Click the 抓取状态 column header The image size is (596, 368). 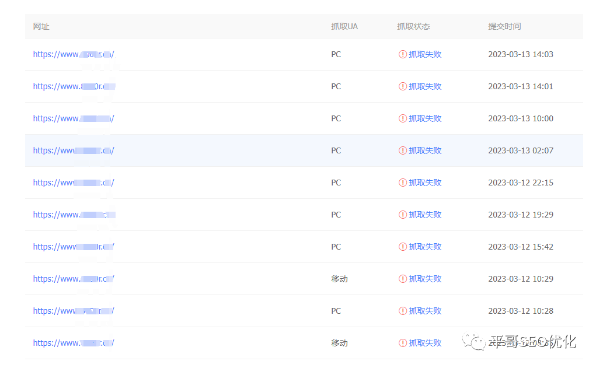(x=413, y=26)
